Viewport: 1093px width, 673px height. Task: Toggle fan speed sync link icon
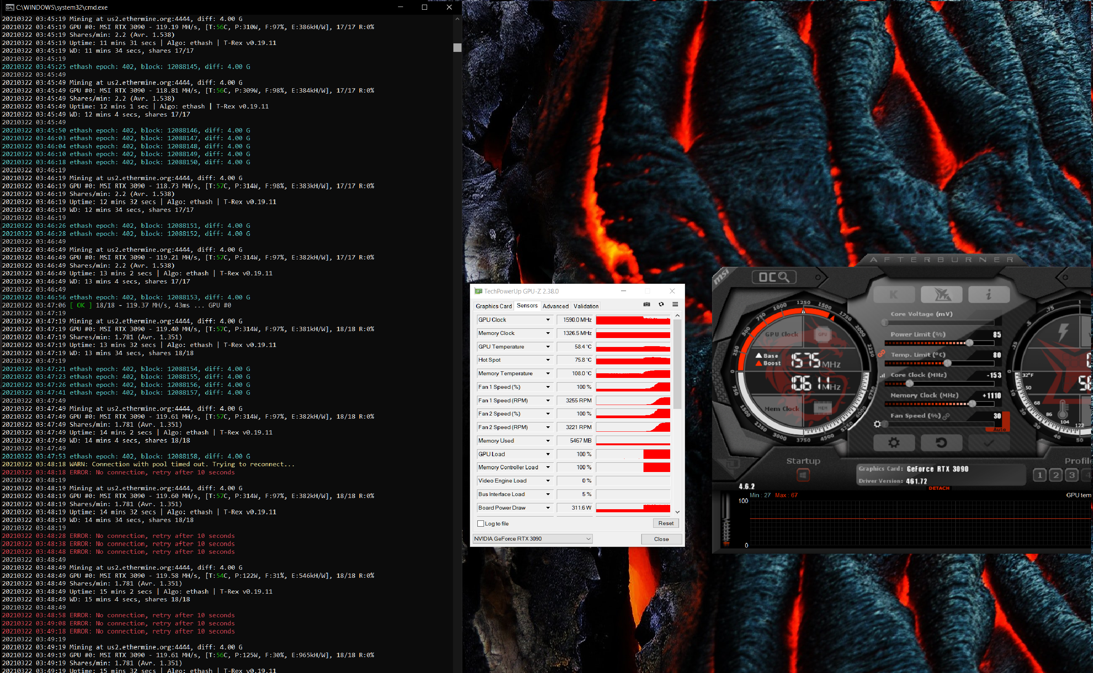[946, 416]
